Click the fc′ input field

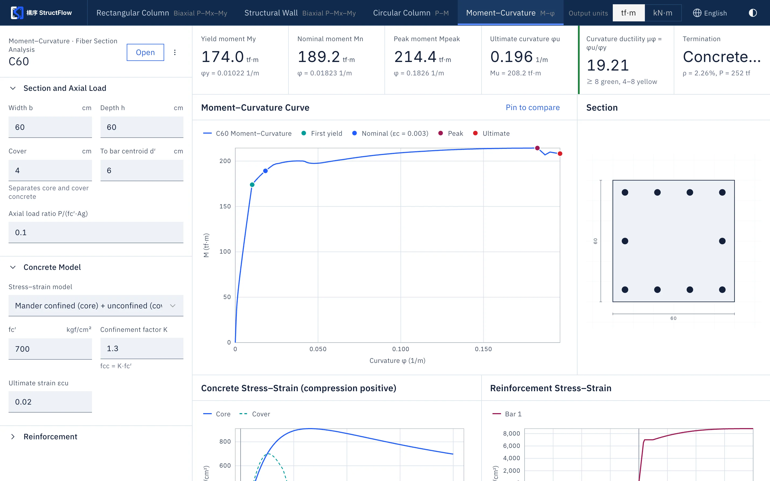(50, 349)
